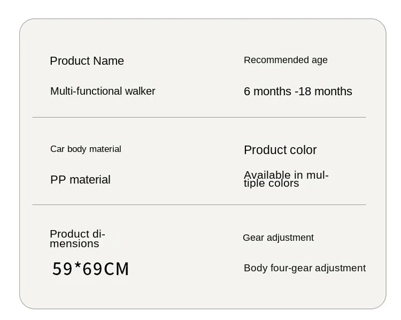The width and height of the screenshot is (401, 320).
Task: Click the divider line below PP material
Action: click(x=199, y=205)
